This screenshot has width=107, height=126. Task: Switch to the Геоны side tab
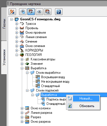[x=4, y=24]
